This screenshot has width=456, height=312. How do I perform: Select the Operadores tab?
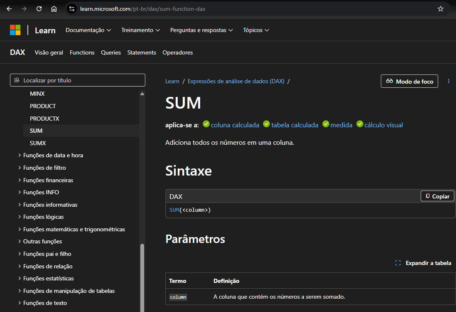pos(178,53)
